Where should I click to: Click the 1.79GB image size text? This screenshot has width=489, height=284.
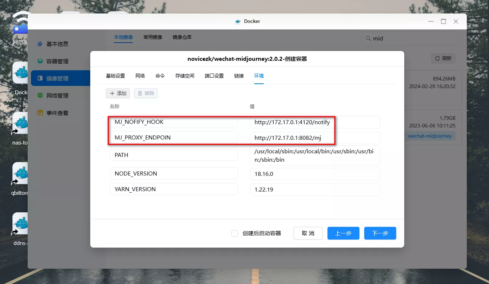(448, 118)
